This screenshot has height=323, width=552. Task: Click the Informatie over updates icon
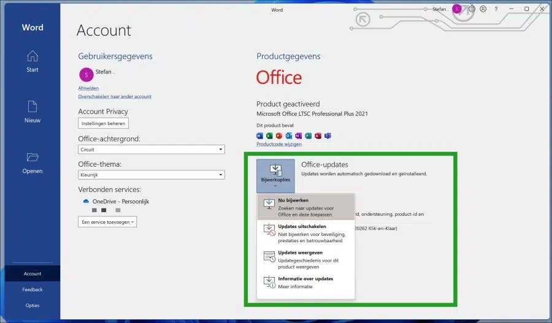coord(269,282)
